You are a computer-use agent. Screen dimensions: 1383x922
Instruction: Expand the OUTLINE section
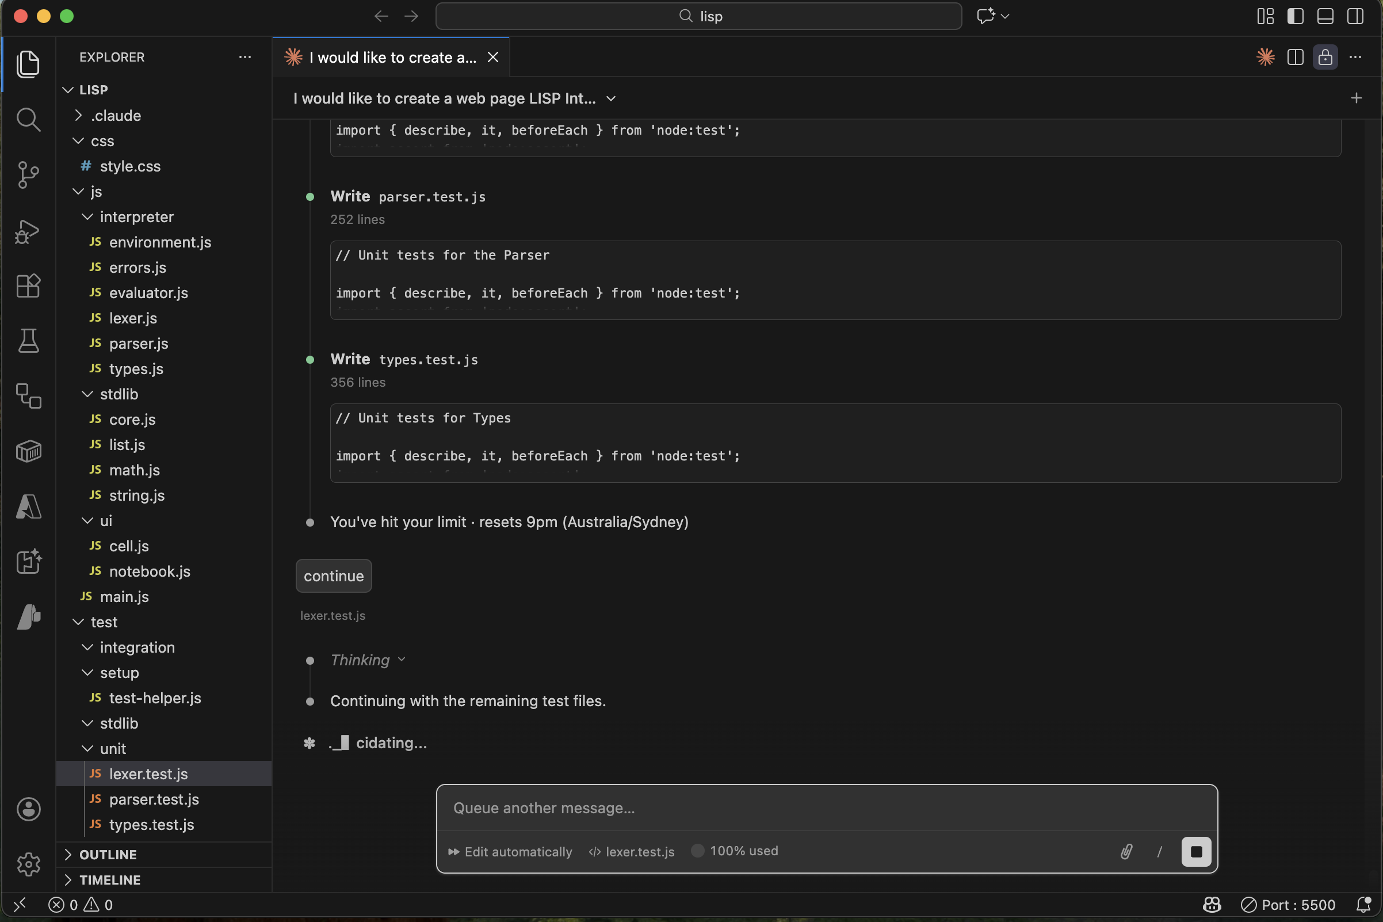[108, 855]
